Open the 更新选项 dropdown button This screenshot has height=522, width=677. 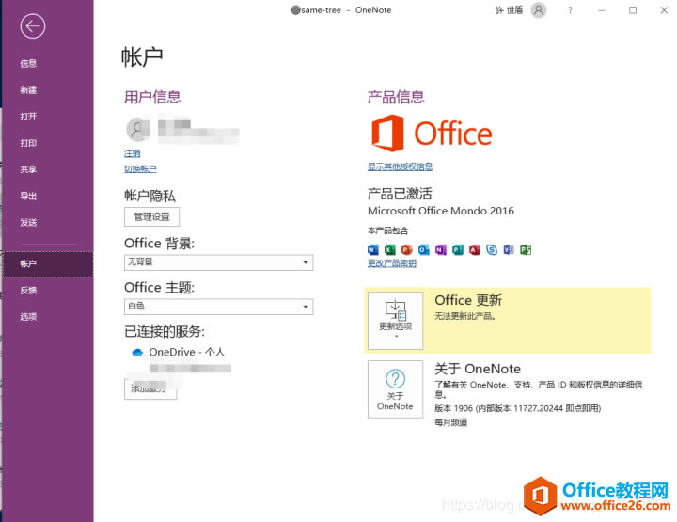click(395, 321)
